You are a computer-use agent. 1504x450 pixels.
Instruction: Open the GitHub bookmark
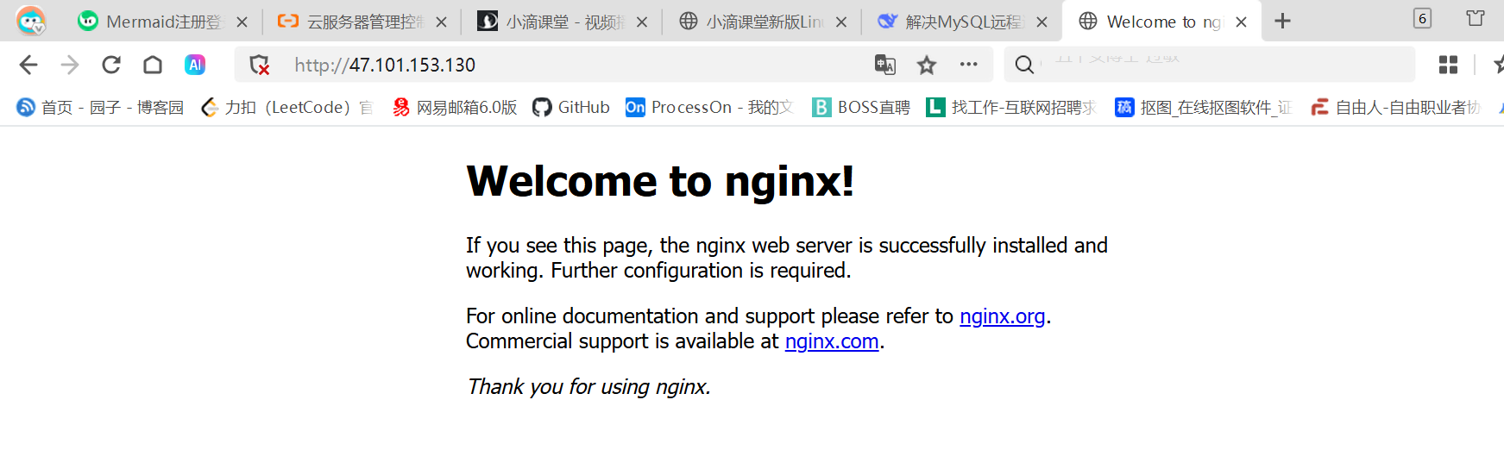[571, 107]
